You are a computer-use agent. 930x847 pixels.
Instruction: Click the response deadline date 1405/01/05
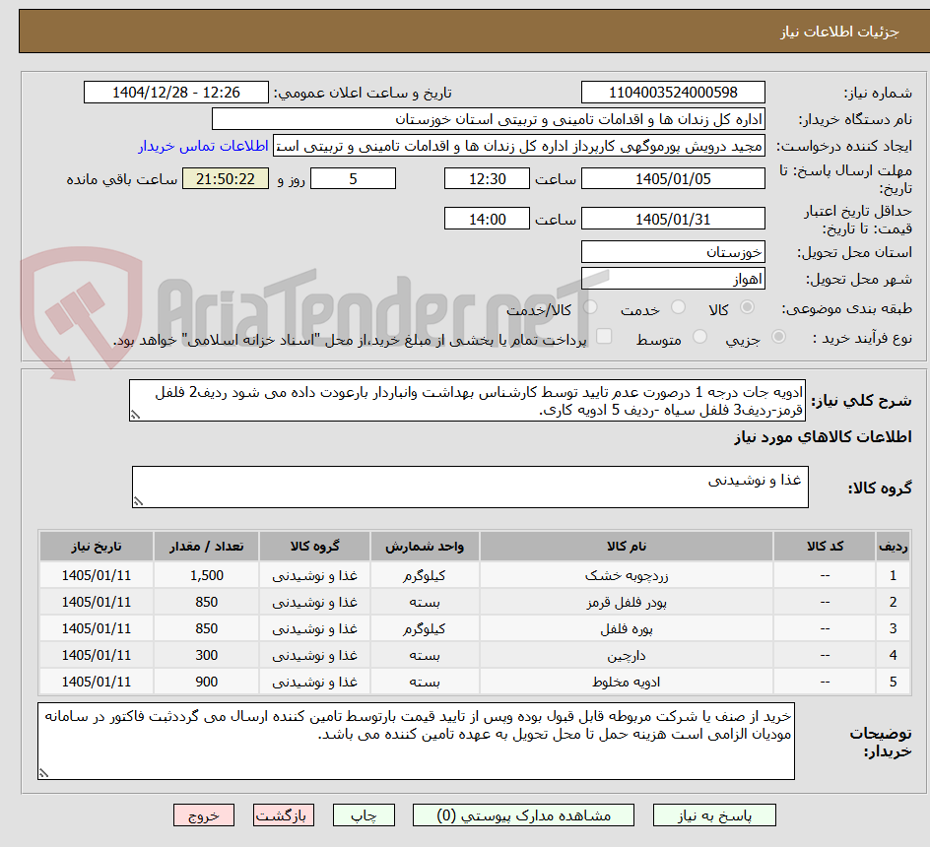[673, 178]
